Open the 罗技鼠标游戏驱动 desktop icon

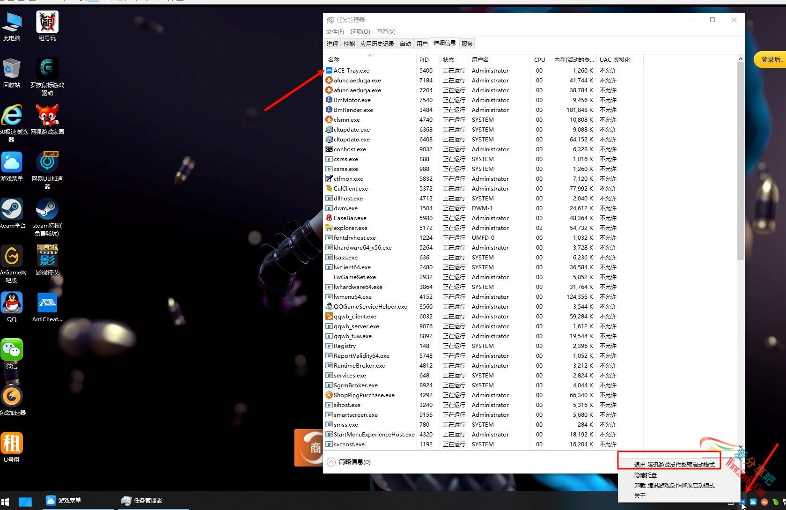coord(47,69)
